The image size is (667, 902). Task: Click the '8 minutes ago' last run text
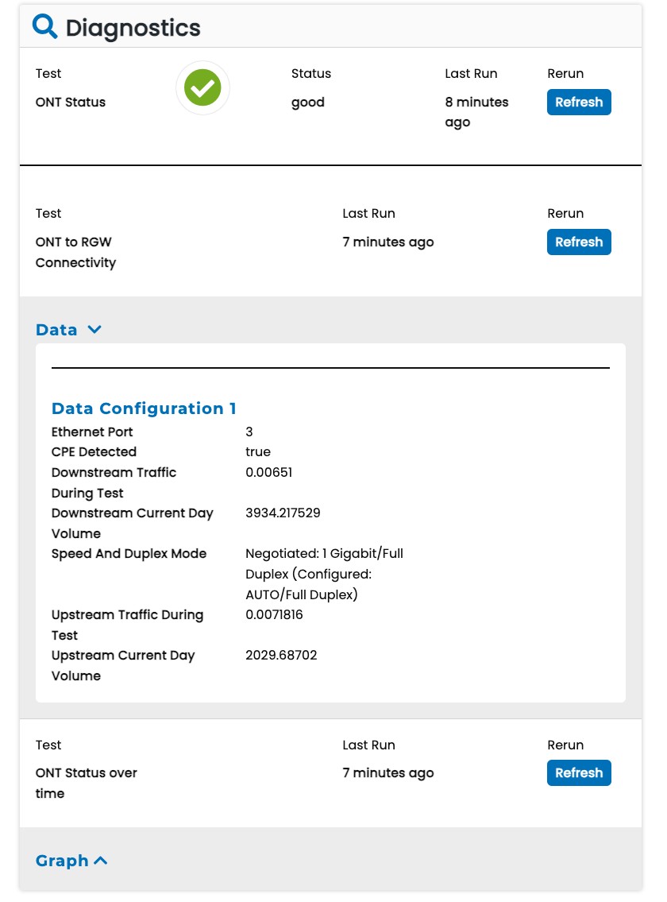tap(476, 112)
